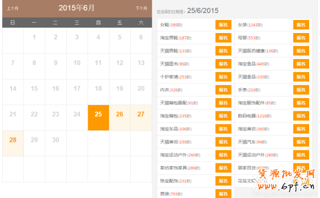This screenshot has height=198, width=320.
Task: Click 报名 next to 内衣(326款)
Action: pyautogui.click(x=223, y=90)
